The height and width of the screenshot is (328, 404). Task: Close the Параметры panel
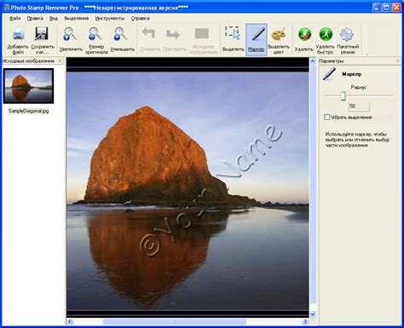[398, 60]
